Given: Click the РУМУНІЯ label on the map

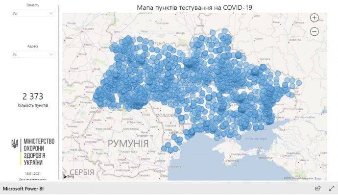Looking at the screenshot, I should click(x=128, y=144).
